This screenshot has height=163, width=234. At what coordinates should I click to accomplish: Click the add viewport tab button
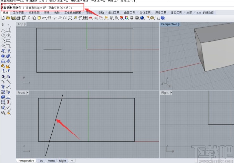(72, 160)
